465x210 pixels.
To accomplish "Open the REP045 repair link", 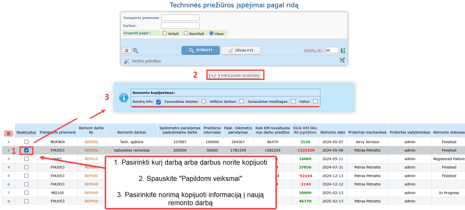I will (x=91, y=176).
